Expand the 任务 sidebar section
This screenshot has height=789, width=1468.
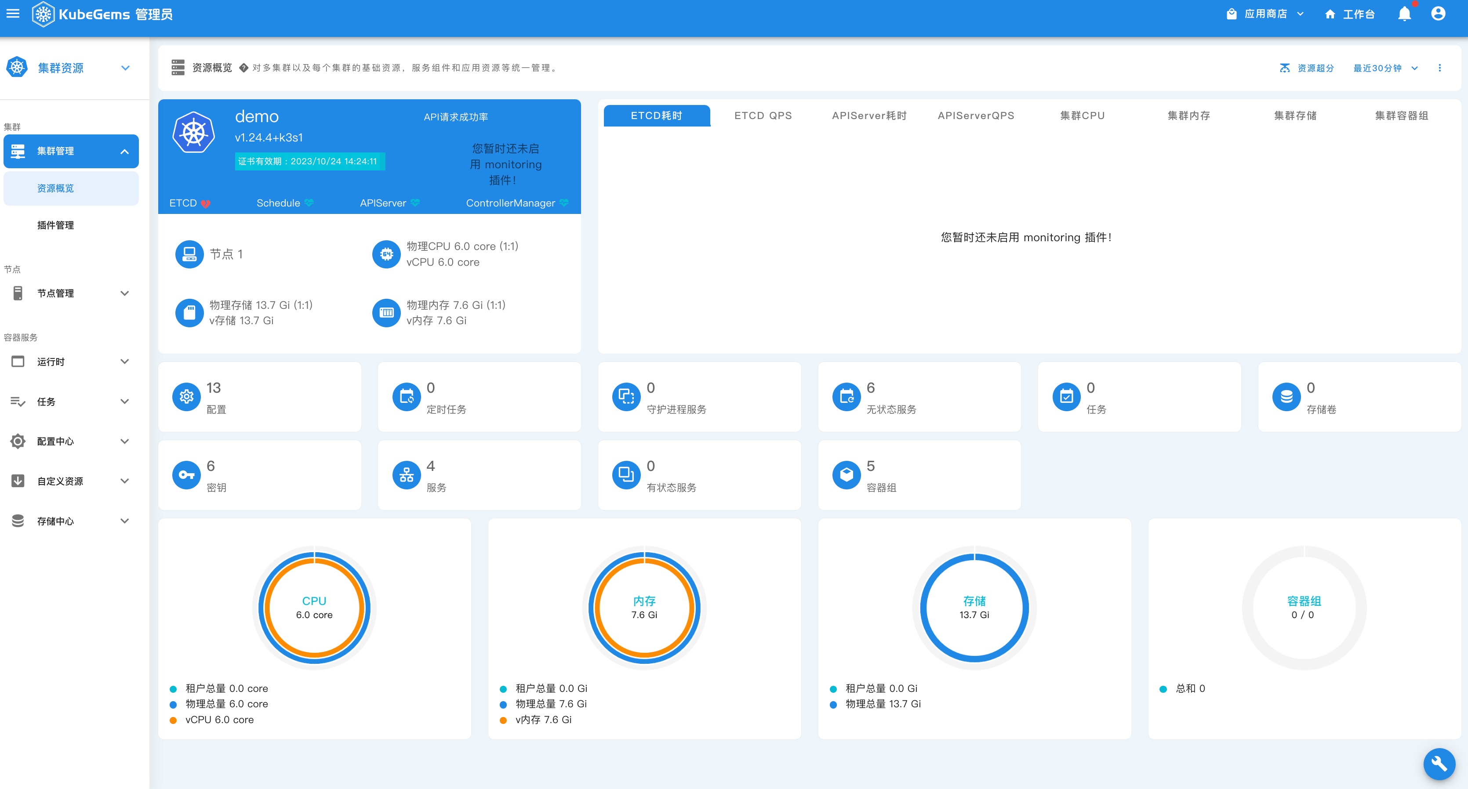click(x=125, y=402)
